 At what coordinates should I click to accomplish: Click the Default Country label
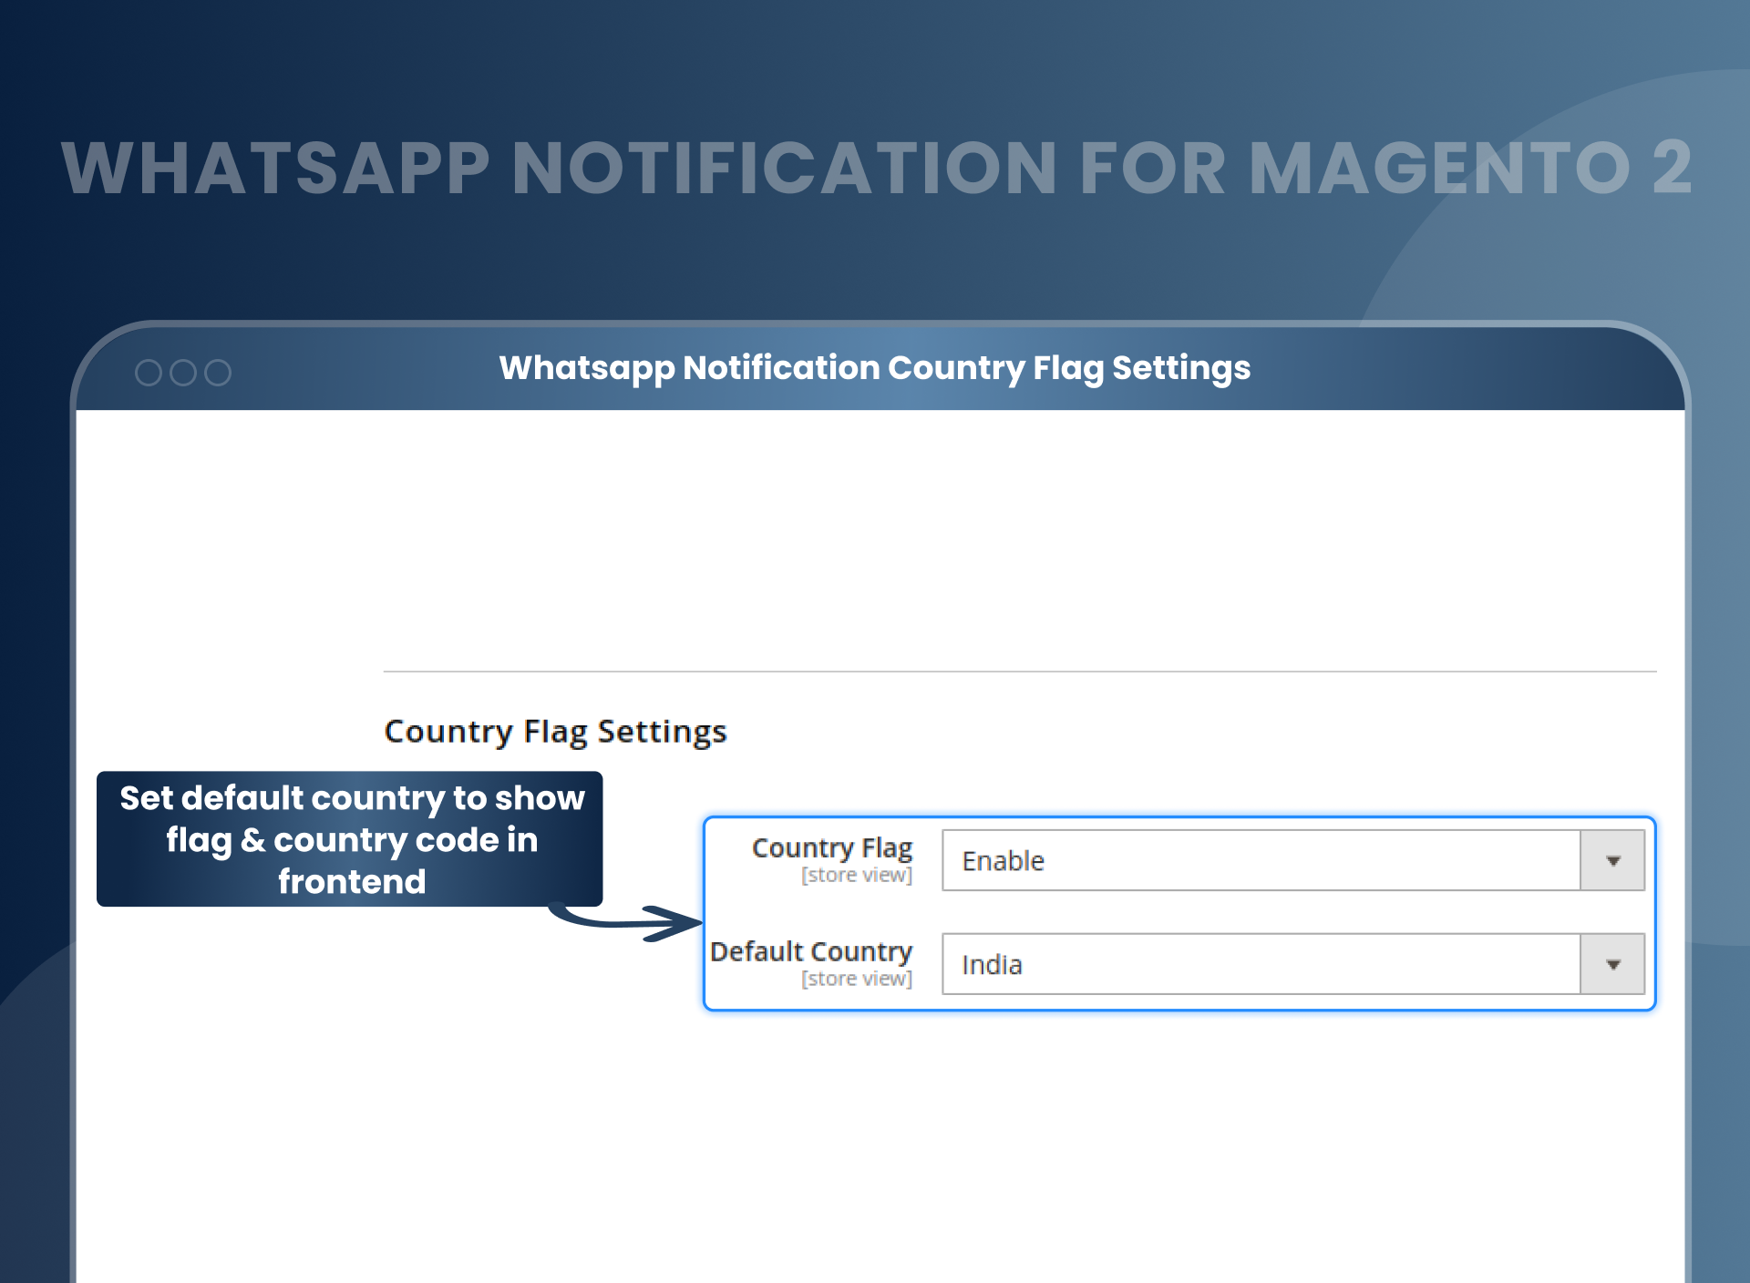(810, 951)
